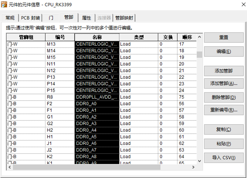This screenshot has height=178, width=247.
Task: Click the PADS application icon in title bar
Action: [x=4, y=4]
